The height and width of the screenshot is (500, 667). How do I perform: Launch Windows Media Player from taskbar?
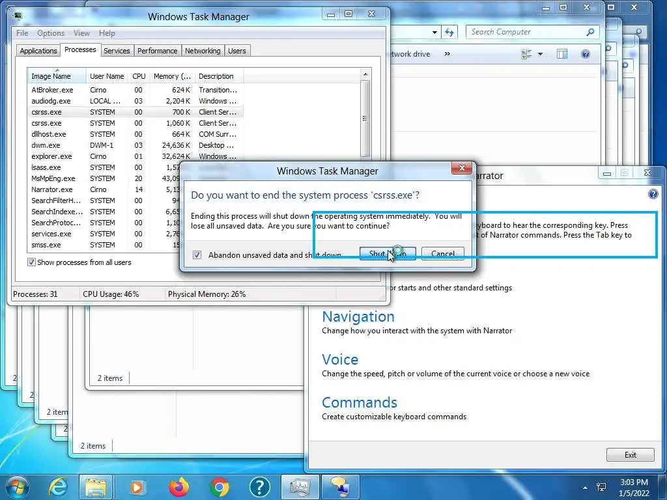click(137, 487)
